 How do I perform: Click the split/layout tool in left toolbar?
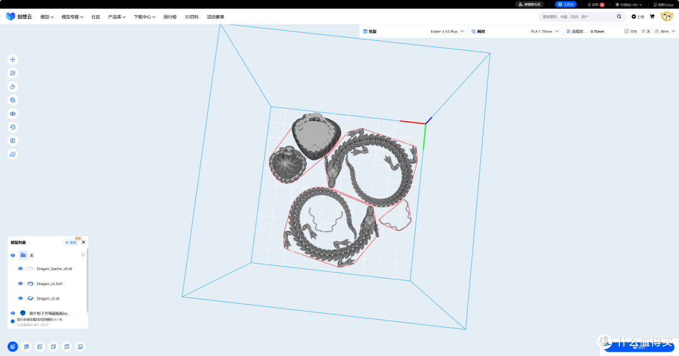coord(13,141)
